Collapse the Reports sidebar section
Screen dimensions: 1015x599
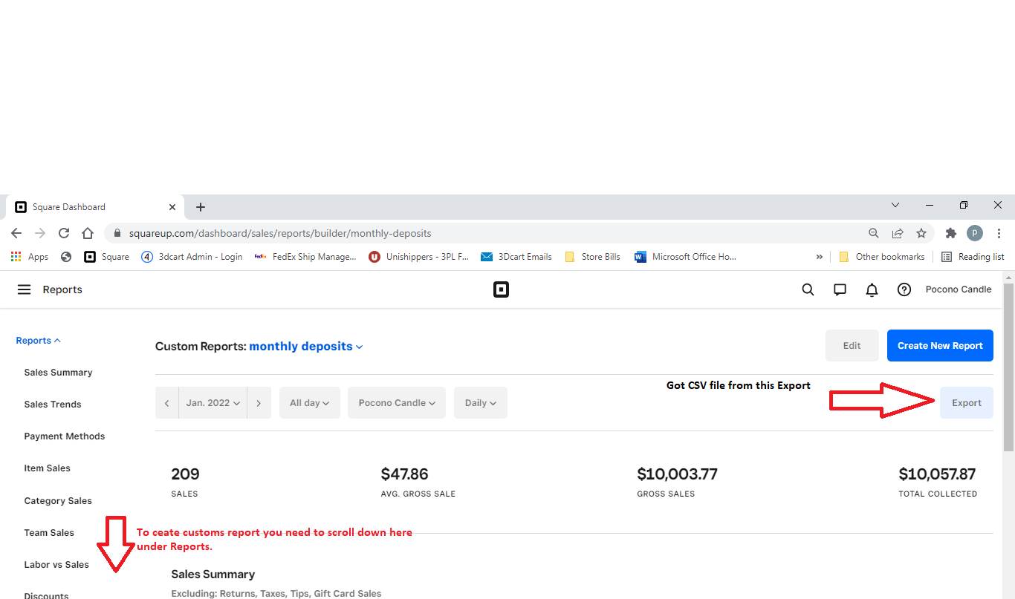click(x=38, y=341)
